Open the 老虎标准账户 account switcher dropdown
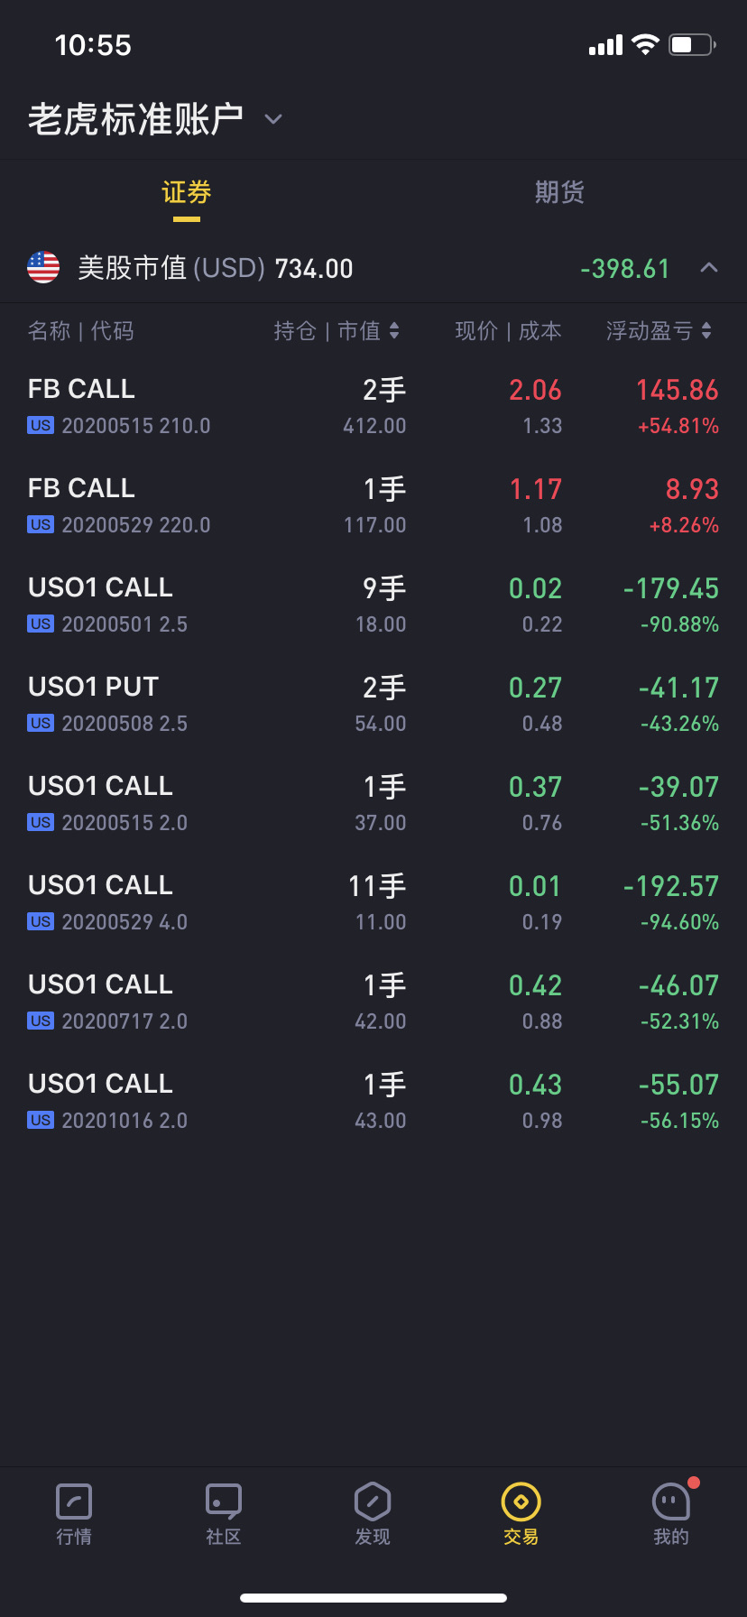747x1617 pixels. [273, 119]
